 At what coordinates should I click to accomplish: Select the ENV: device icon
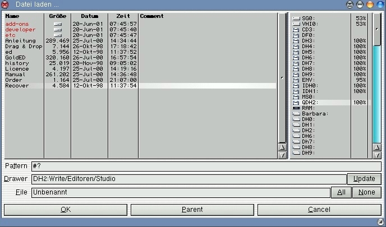click(296, 80)
